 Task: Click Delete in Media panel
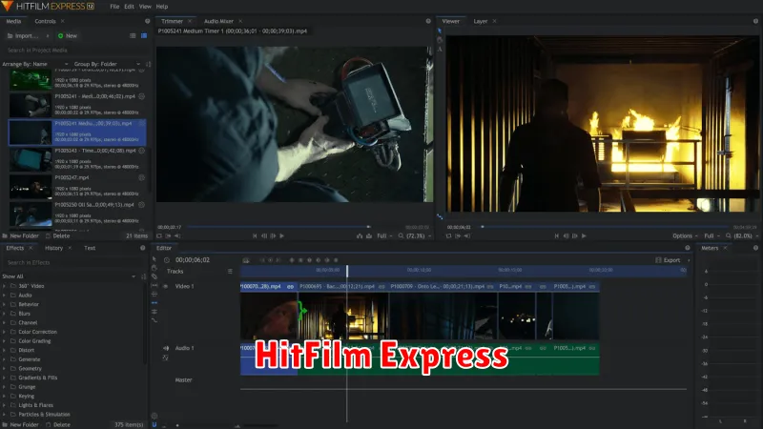coord(58,235)
